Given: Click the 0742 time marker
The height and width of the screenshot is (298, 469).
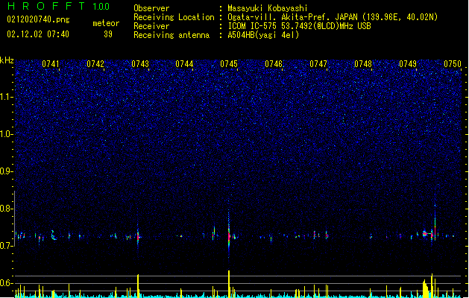Looking at the screenshot, I should [x=95, y=64].
